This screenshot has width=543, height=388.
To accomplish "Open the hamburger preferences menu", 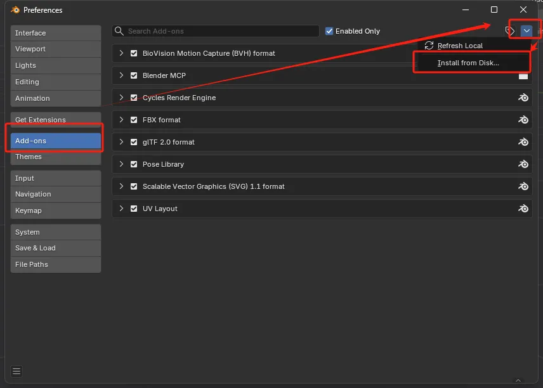I will click(x=16, y=372).
